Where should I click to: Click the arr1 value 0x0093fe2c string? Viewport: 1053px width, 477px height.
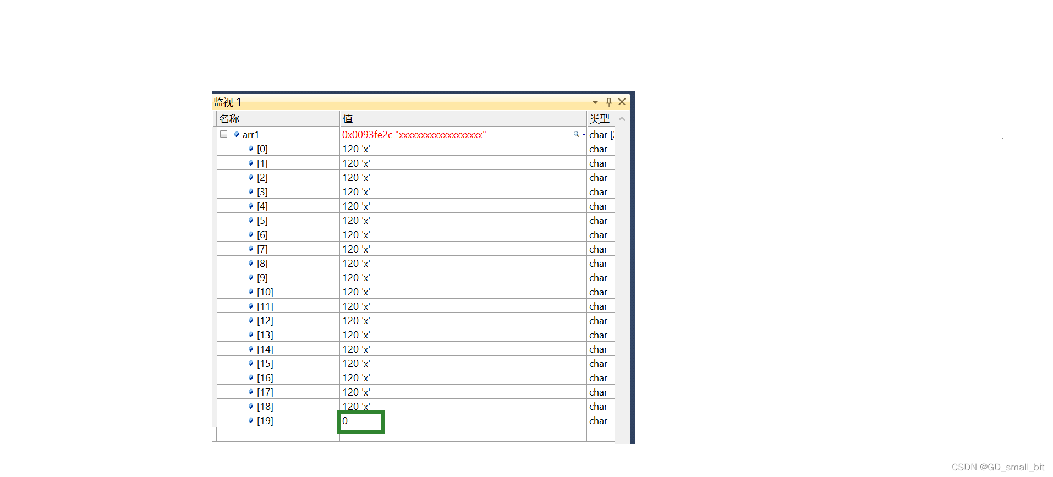click(414, 135)
